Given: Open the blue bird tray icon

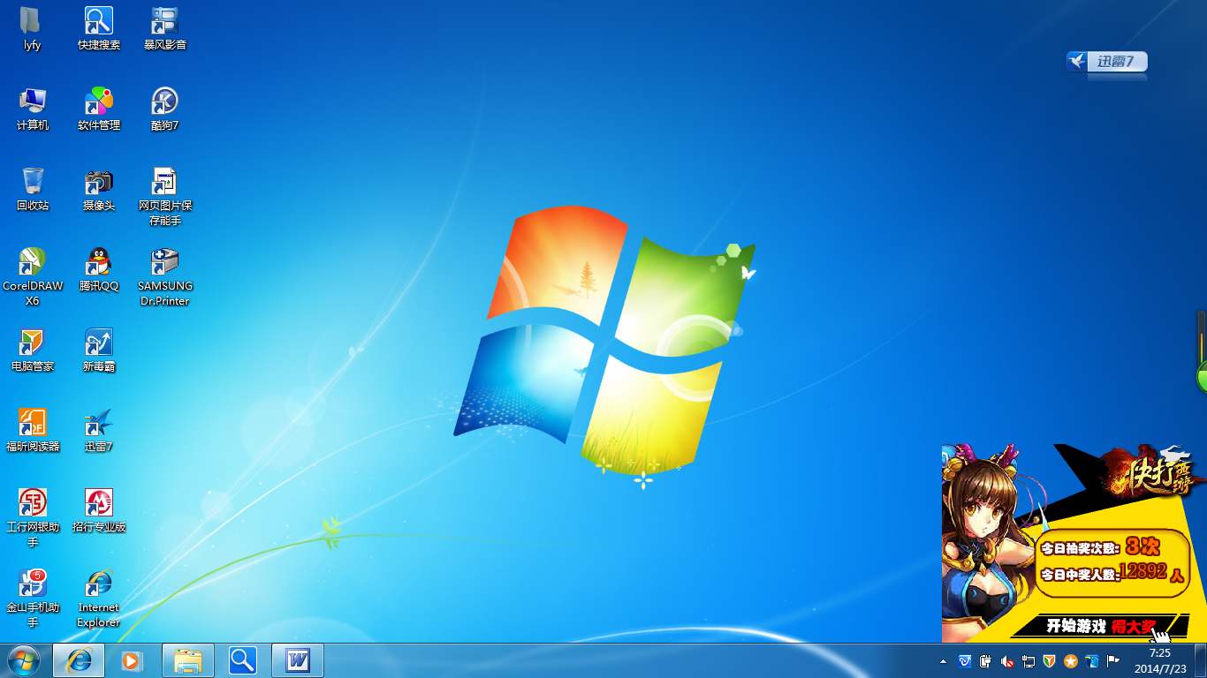Looking at the screenshot, I should [1092, 660].
